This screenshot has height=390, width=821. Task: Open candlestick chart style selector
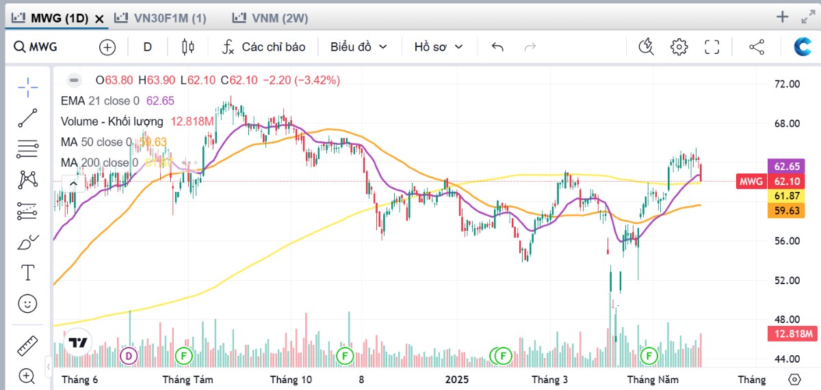(188, 47)
